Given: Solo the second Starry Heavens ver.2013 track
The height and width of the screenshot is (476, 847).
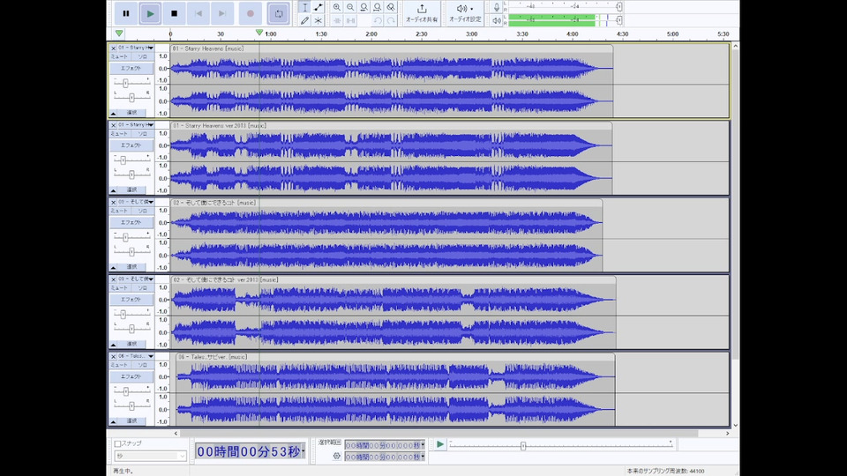Looking at the screenshot, I should [142, 134].
